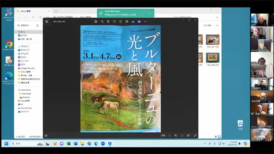This screenshot has height=154, width=274.
Task: Click the Photos app gallery icon beside filename
Action: [x=47, y=21]
